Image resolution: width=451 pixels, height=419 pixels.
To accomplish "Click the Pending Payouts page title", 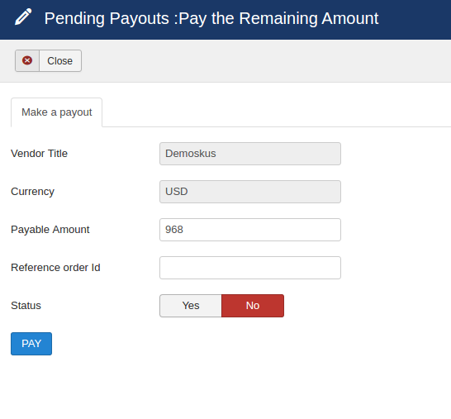I will (211, 18).
